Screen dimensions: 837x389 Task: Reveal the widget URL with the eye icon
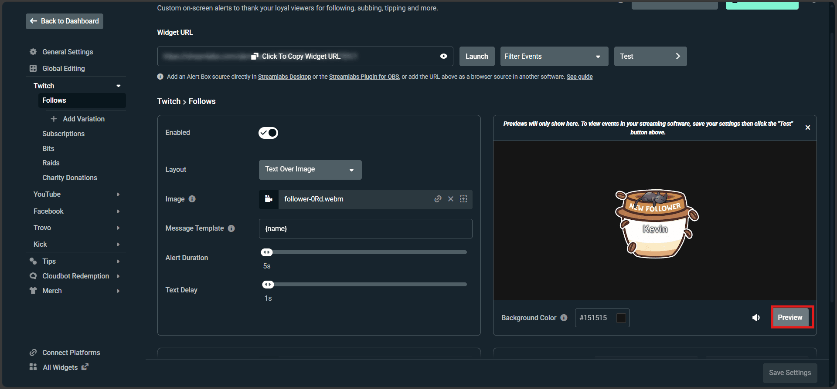[x=444, y=56]
